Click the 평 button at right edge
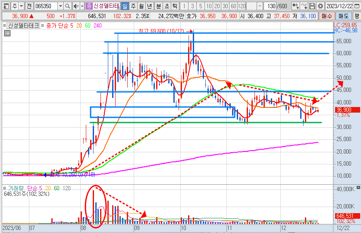Viewport: 361px width, 233px height. 357,16
